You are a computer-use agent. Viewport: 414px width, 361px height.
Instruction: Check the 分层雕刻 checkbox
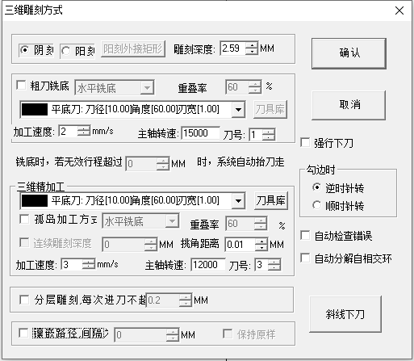click(x=24, y=300)
